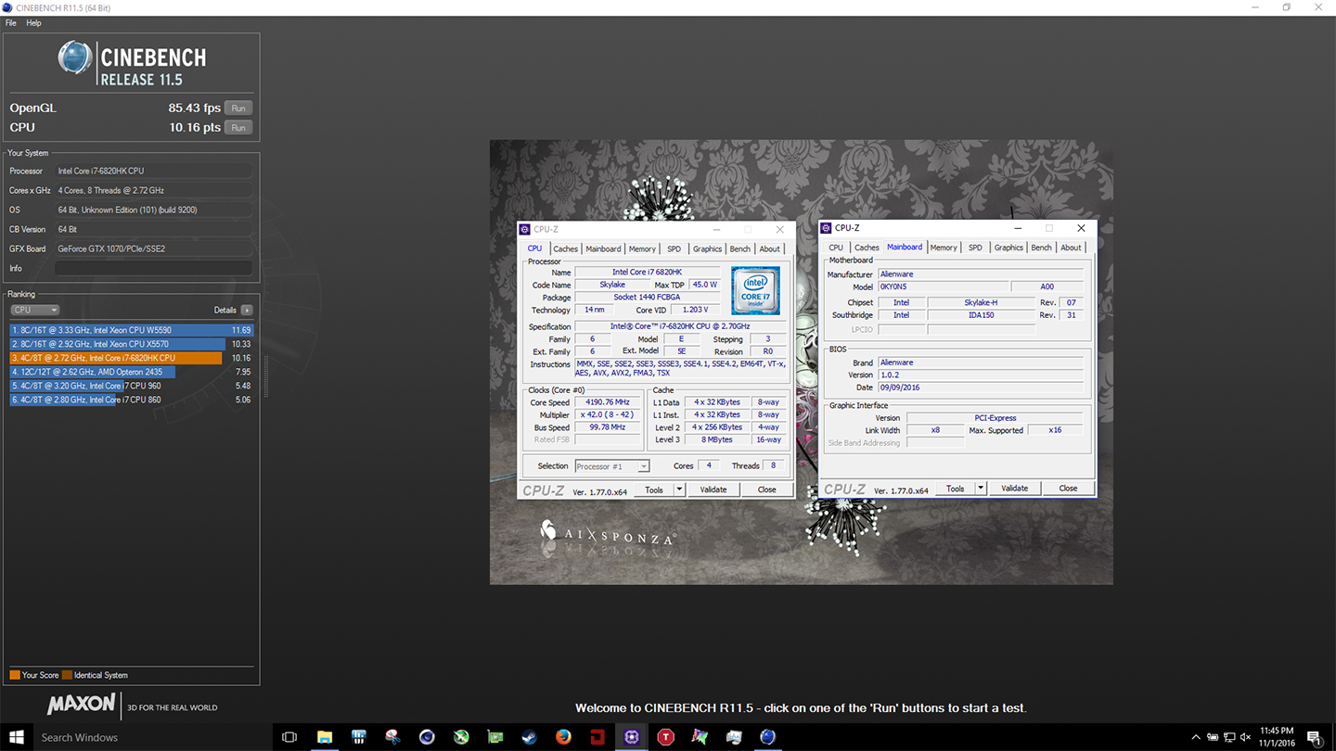
Task: Open the Cinebench File menu
Action: (x=11, y=23)
